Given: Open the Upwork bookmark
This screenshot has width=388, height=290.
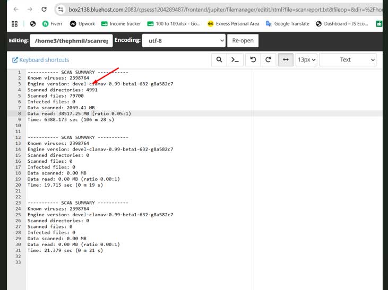Looking at the screenshot, I should [x=82, y=24].
